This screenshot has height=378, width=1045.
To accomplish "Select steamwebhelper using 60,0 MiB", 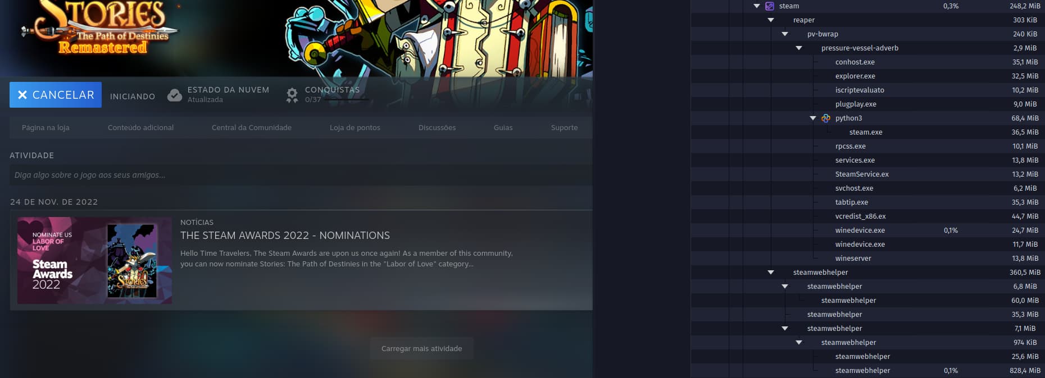I will tap(868, 301).
